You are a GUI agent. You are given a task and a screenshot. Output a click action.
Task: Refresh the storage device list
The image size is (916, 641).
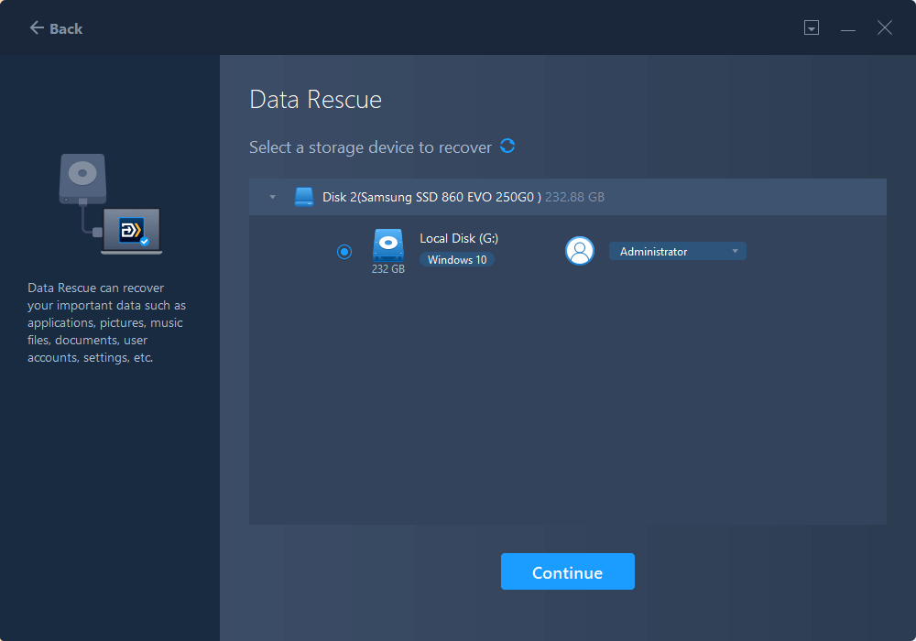pos(507,147)
